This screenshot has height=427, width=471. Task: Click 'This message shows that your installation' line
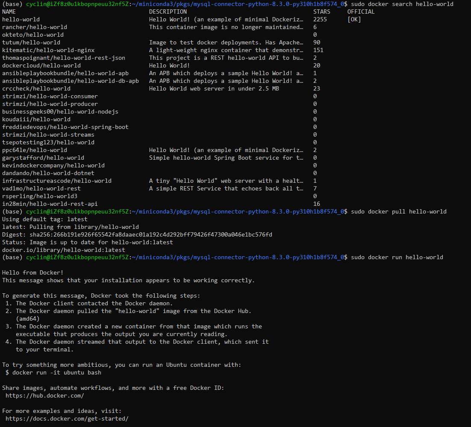(129, 280)
